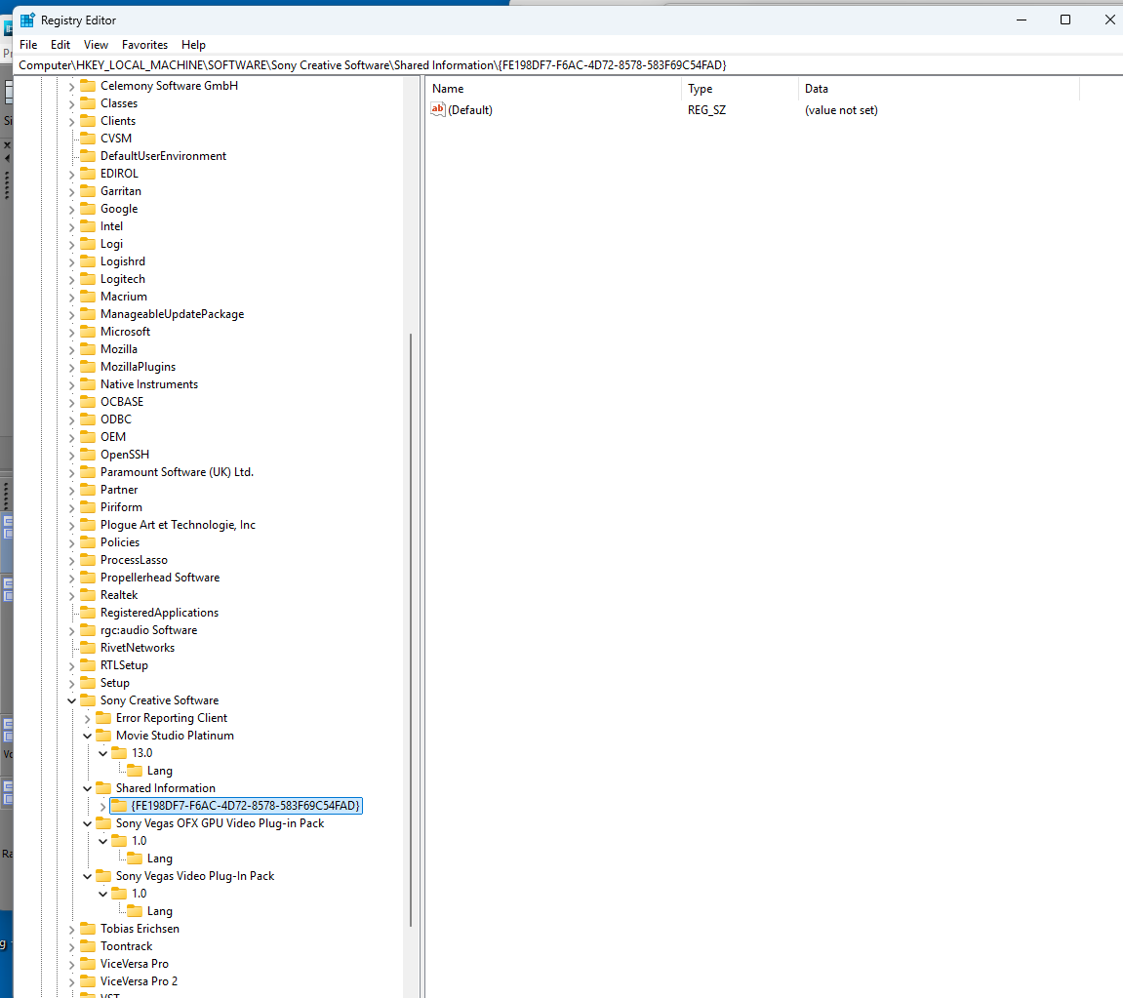1123x998 pixels.
Task: Click the Sony Creative Software folder icon
Action: pos(88,700)
